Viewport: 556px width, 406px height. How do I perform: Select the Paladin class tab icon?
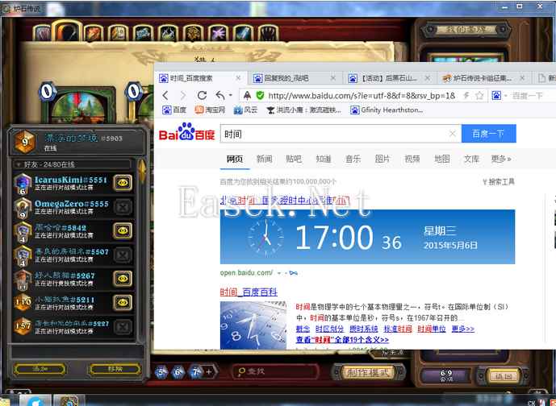coord(118,33)
